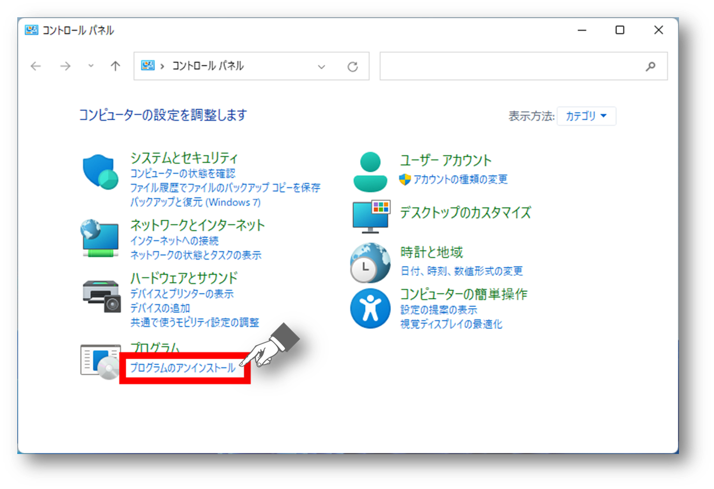Click the back arrow navigation button
This screenshot has height=489, width=714.
click(x=36, y=66)
